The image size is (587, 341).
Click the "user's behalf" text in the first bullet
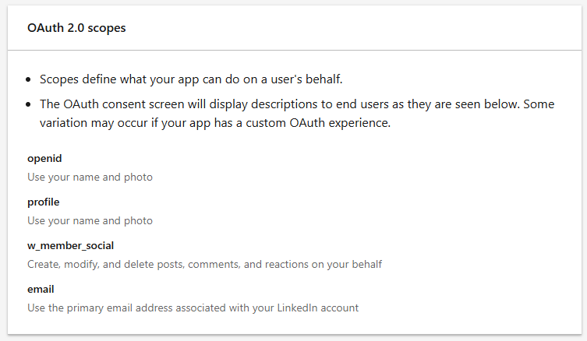pyautogui.click(x=320, y=79)
